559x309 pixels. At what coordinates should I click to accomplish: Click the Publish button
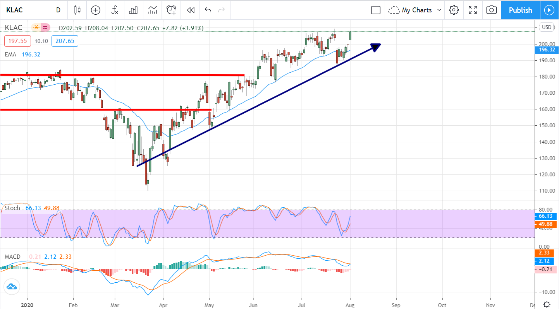pos(520,10)
